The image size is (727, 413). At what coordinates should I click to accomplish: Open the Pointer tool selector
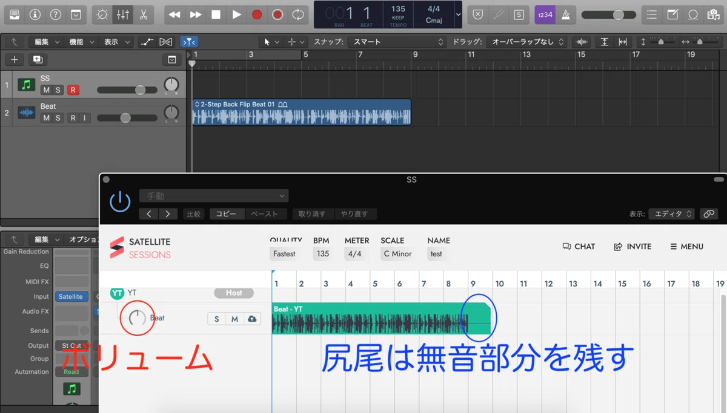click(271, 42)
